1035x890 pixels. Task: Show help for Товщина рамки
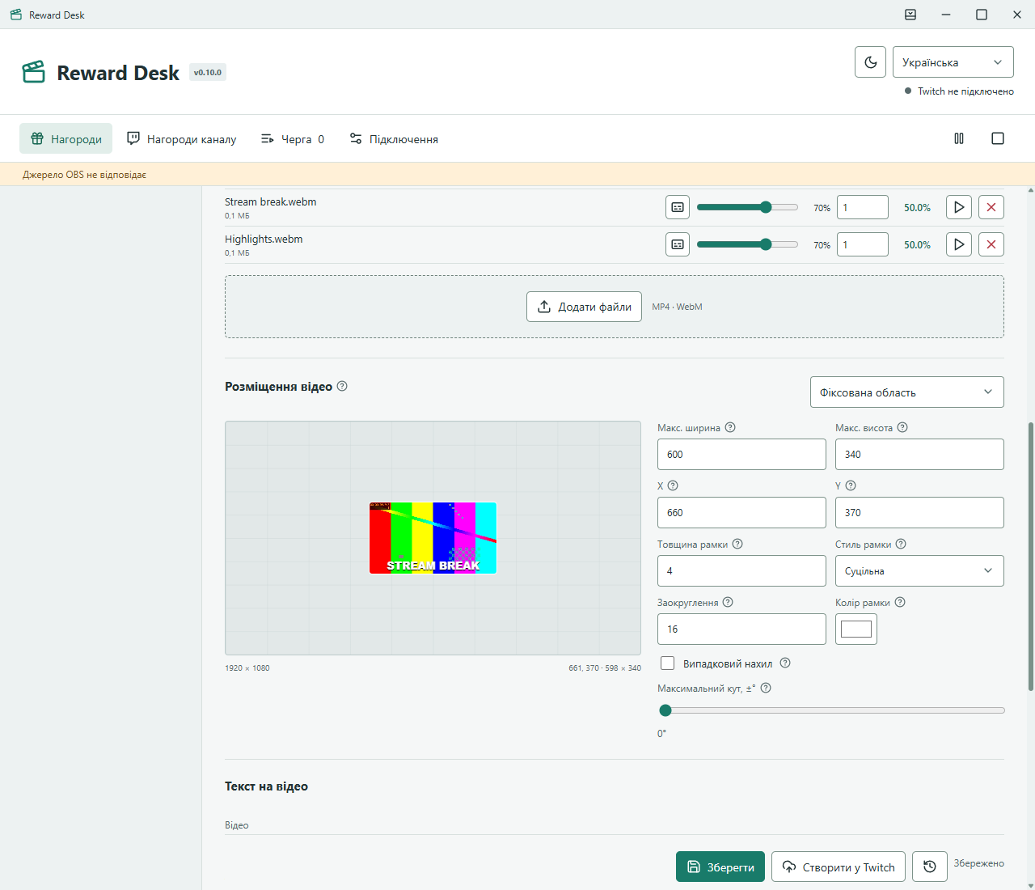pos(737,544)
